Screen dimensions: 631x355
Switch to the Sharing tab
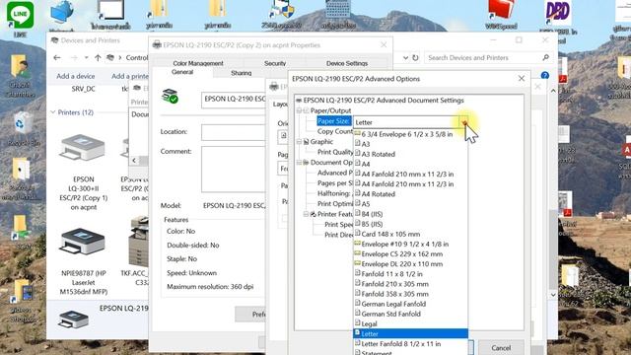[241, 73]
